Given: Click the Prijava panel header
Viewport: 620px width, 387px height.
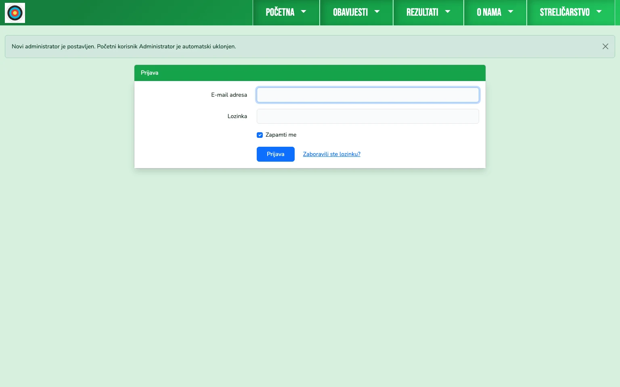Looking at the screenshot, I should click(149, 73).
